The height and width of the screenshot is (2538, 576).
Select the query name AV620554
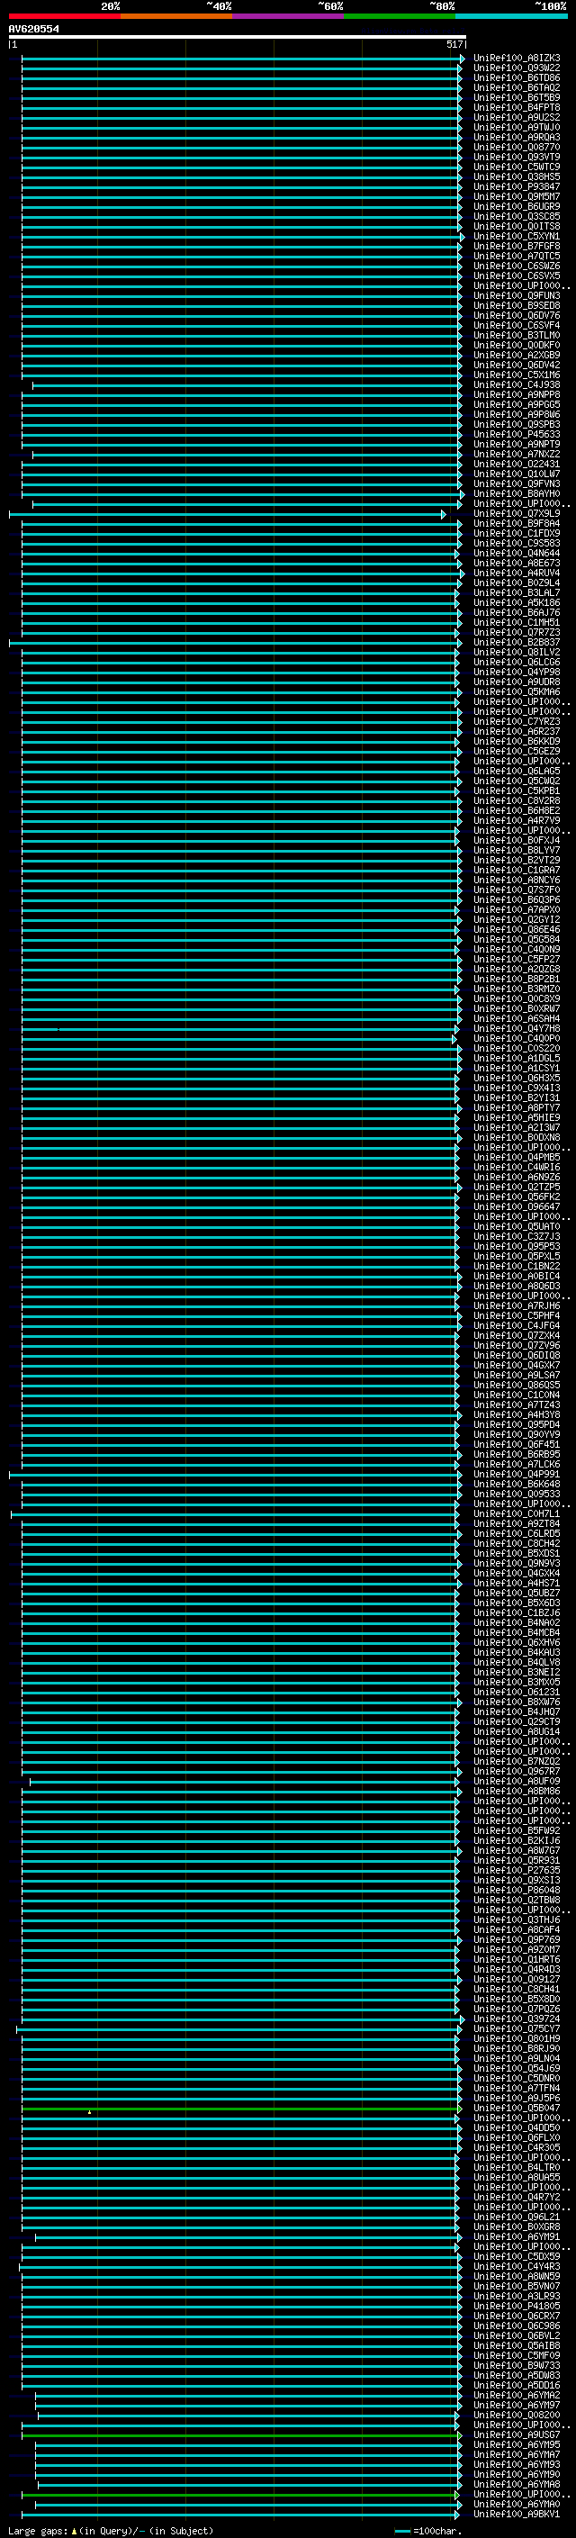[33, 30]
